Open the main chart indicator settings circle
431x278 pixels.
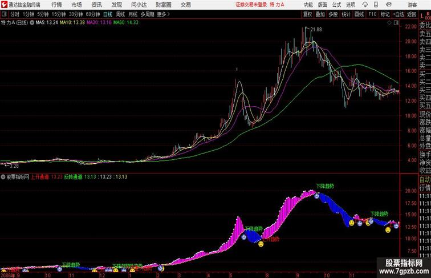click(x=32, y=23)
